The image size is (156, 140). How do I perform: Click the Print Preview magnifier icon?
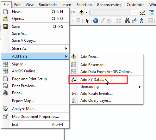pyautogui.click(x=5, y=86)
